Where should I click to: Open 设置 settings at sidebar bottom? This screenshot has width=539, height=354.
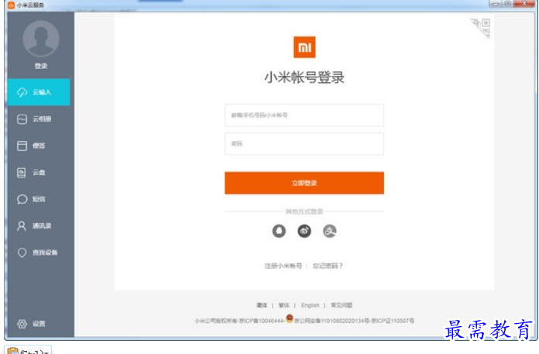pyautogui.click(x=39, y=324)
